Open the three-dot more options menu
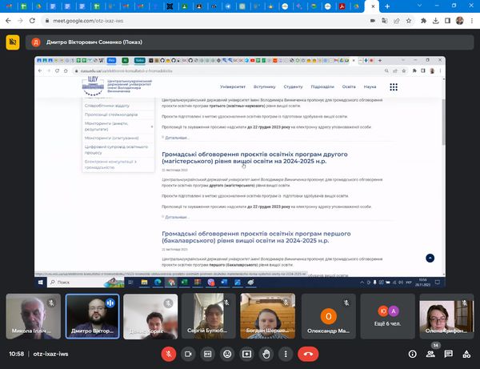This screenshot has height=369, width=480. 286,353
